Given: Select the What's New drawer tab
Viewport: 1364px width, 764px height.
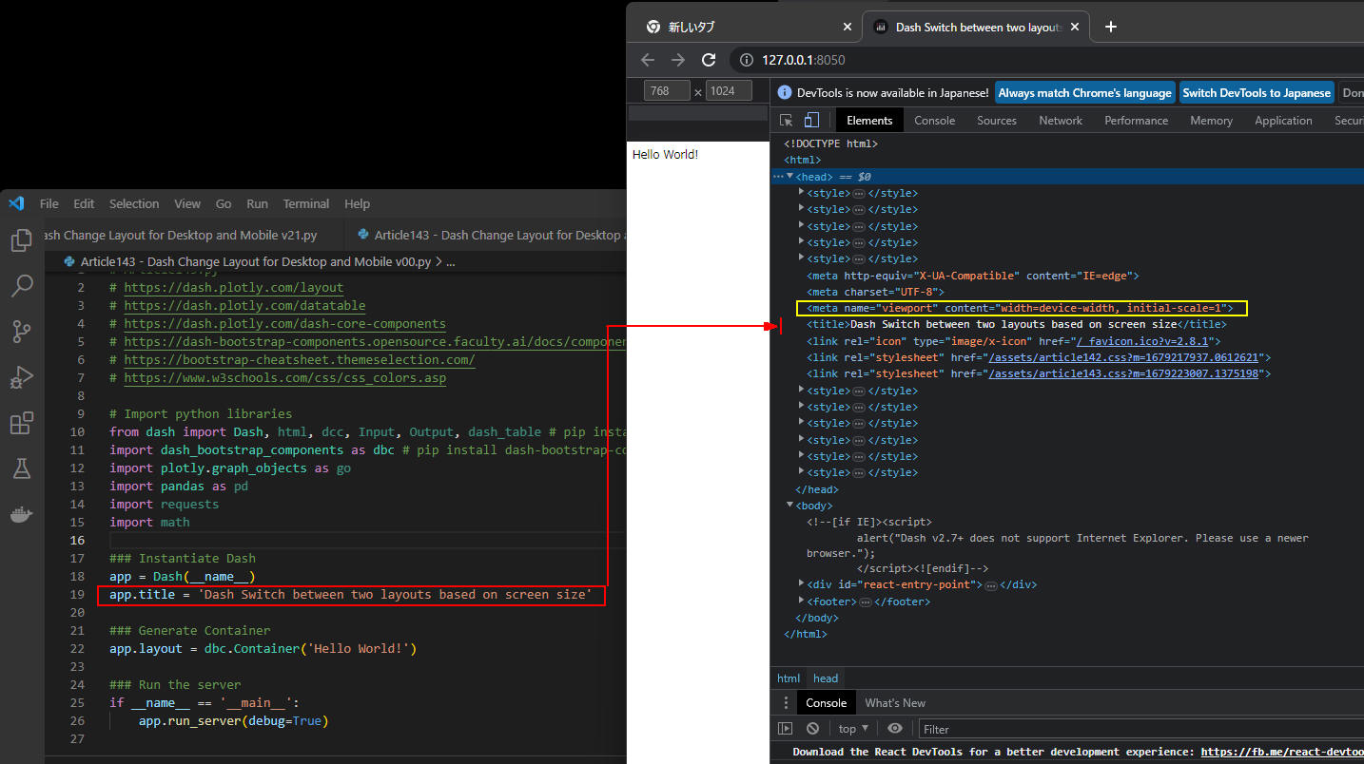Looking at the screenshot, I should pos(894,703).
